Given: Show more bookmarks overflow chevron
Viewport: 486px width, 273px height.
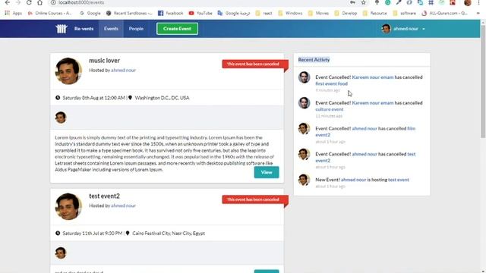Looking at the screenshot, I should point(478,14).
